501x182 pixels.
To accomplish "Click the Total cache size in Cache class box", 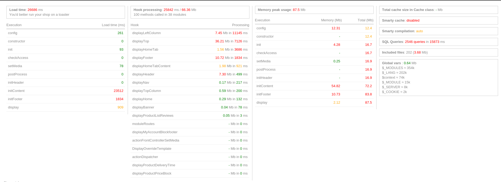I will [438, 10].
